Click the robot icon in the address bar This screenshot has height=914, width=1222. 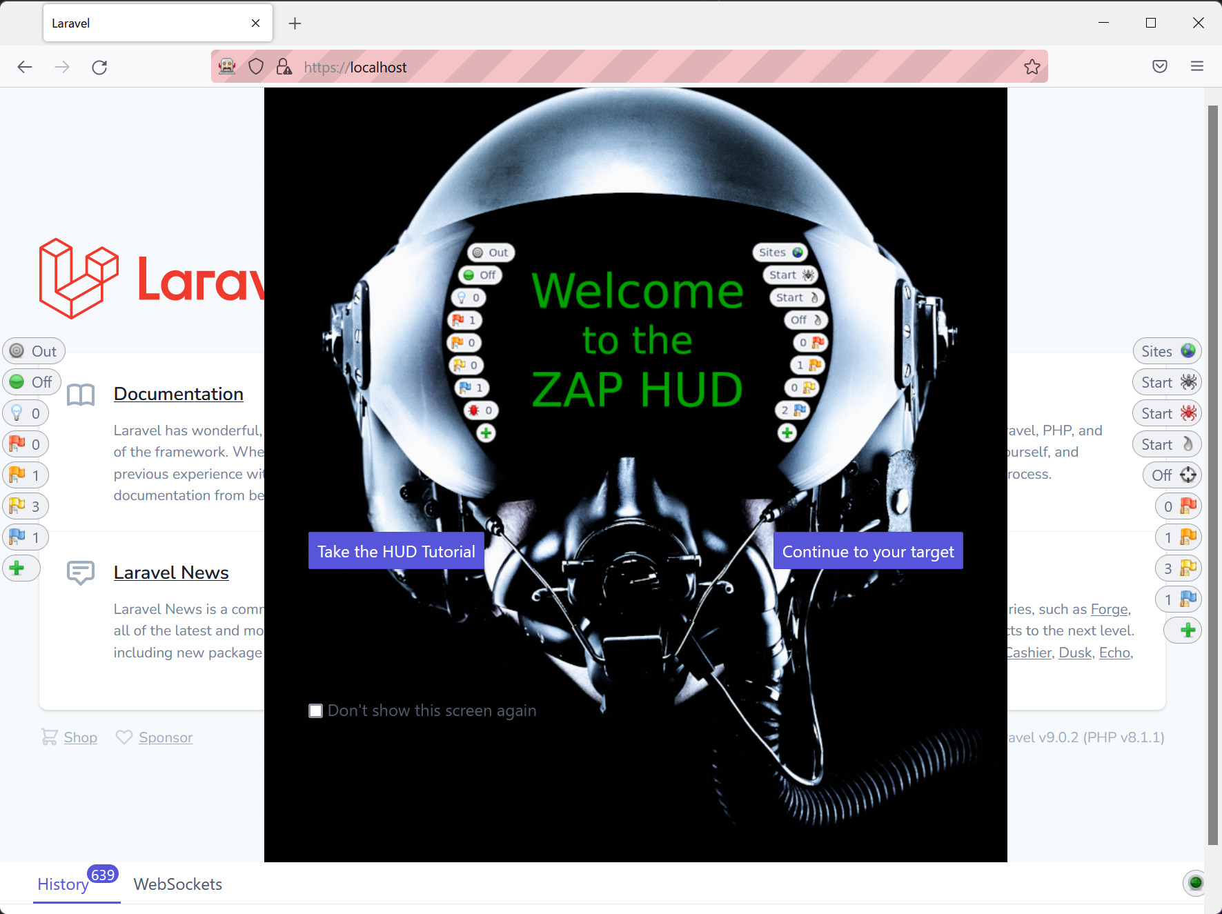pyautogui.click(x=227, y=67)
